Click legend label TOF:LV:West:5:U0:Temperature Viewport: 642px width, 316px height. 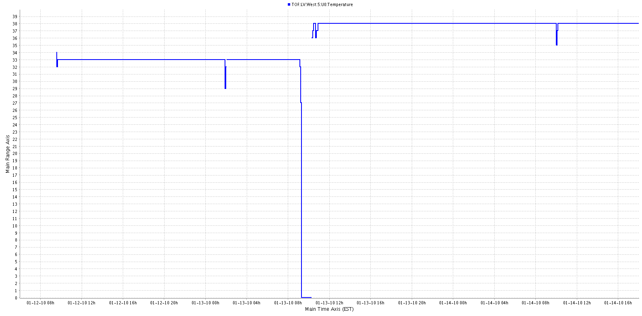322,4
